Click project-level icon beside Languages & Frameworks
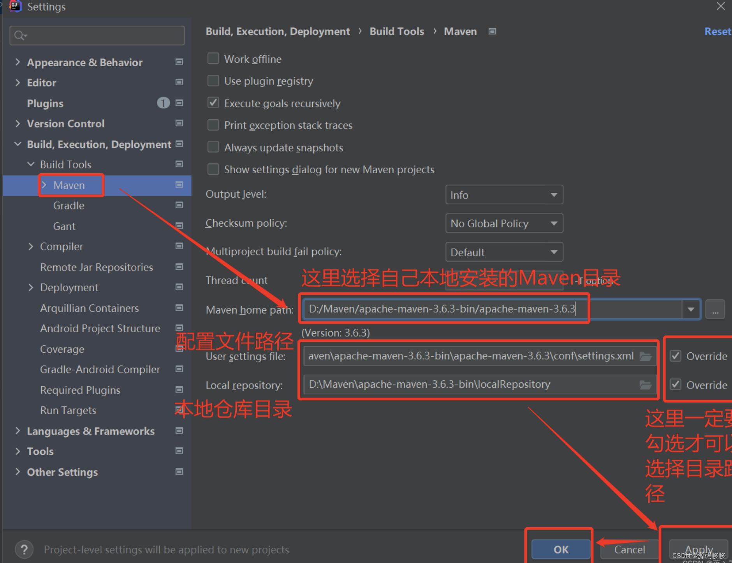 tap(179, 430)
